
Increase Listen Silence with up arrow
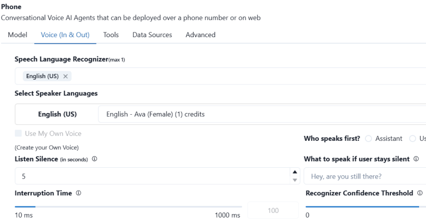tap(295, 172)
